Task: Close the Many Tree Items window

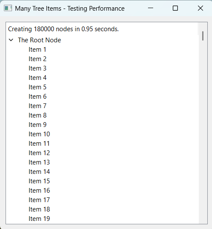Action: (200, 8)
